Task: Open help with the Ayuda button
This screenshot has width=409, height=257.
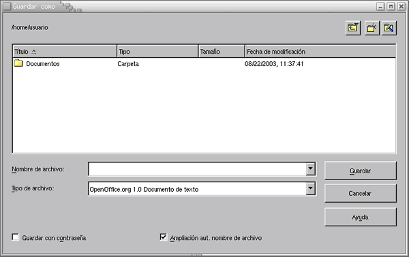Action: pyautogui.click(x=360, y=217)
